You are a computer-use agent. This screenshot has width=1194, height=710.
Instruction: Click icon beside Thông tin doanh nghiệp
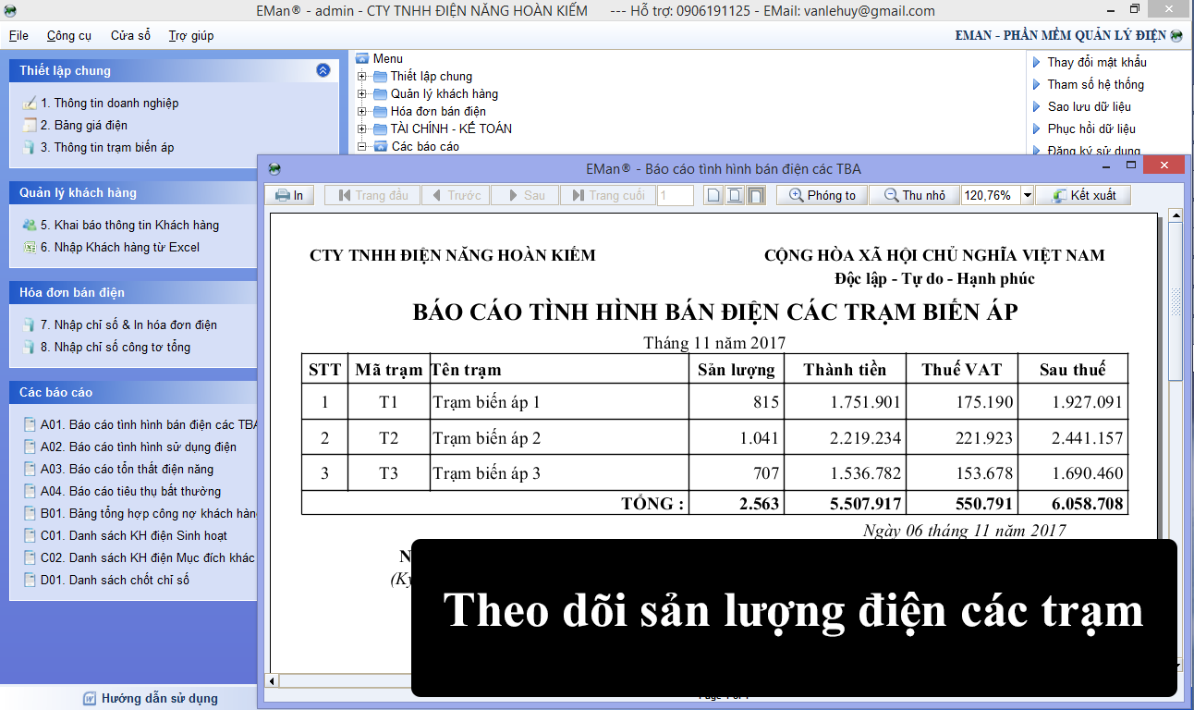(x=30, y=103)
